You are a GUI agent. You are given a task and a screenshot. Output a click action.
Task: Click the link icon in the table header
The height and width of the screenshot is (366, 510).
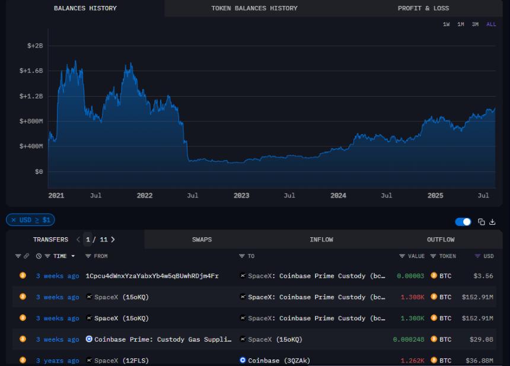pyautogui.click(x=26, y=256)
